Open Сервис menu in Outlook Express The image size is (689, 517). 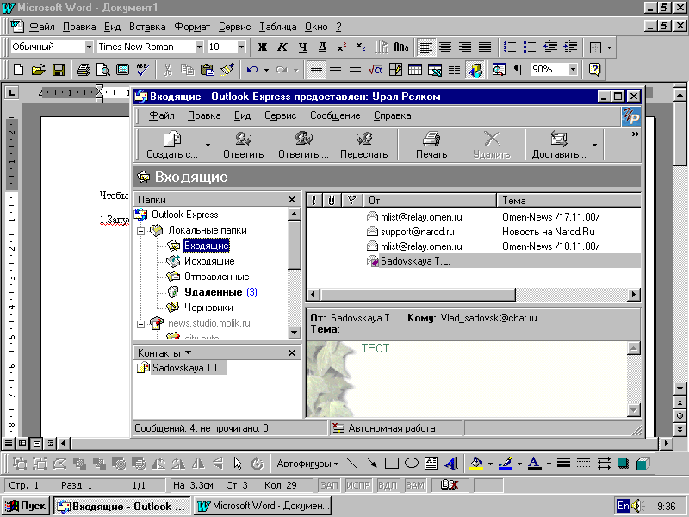pyautogui.click(x=281, y=115)
